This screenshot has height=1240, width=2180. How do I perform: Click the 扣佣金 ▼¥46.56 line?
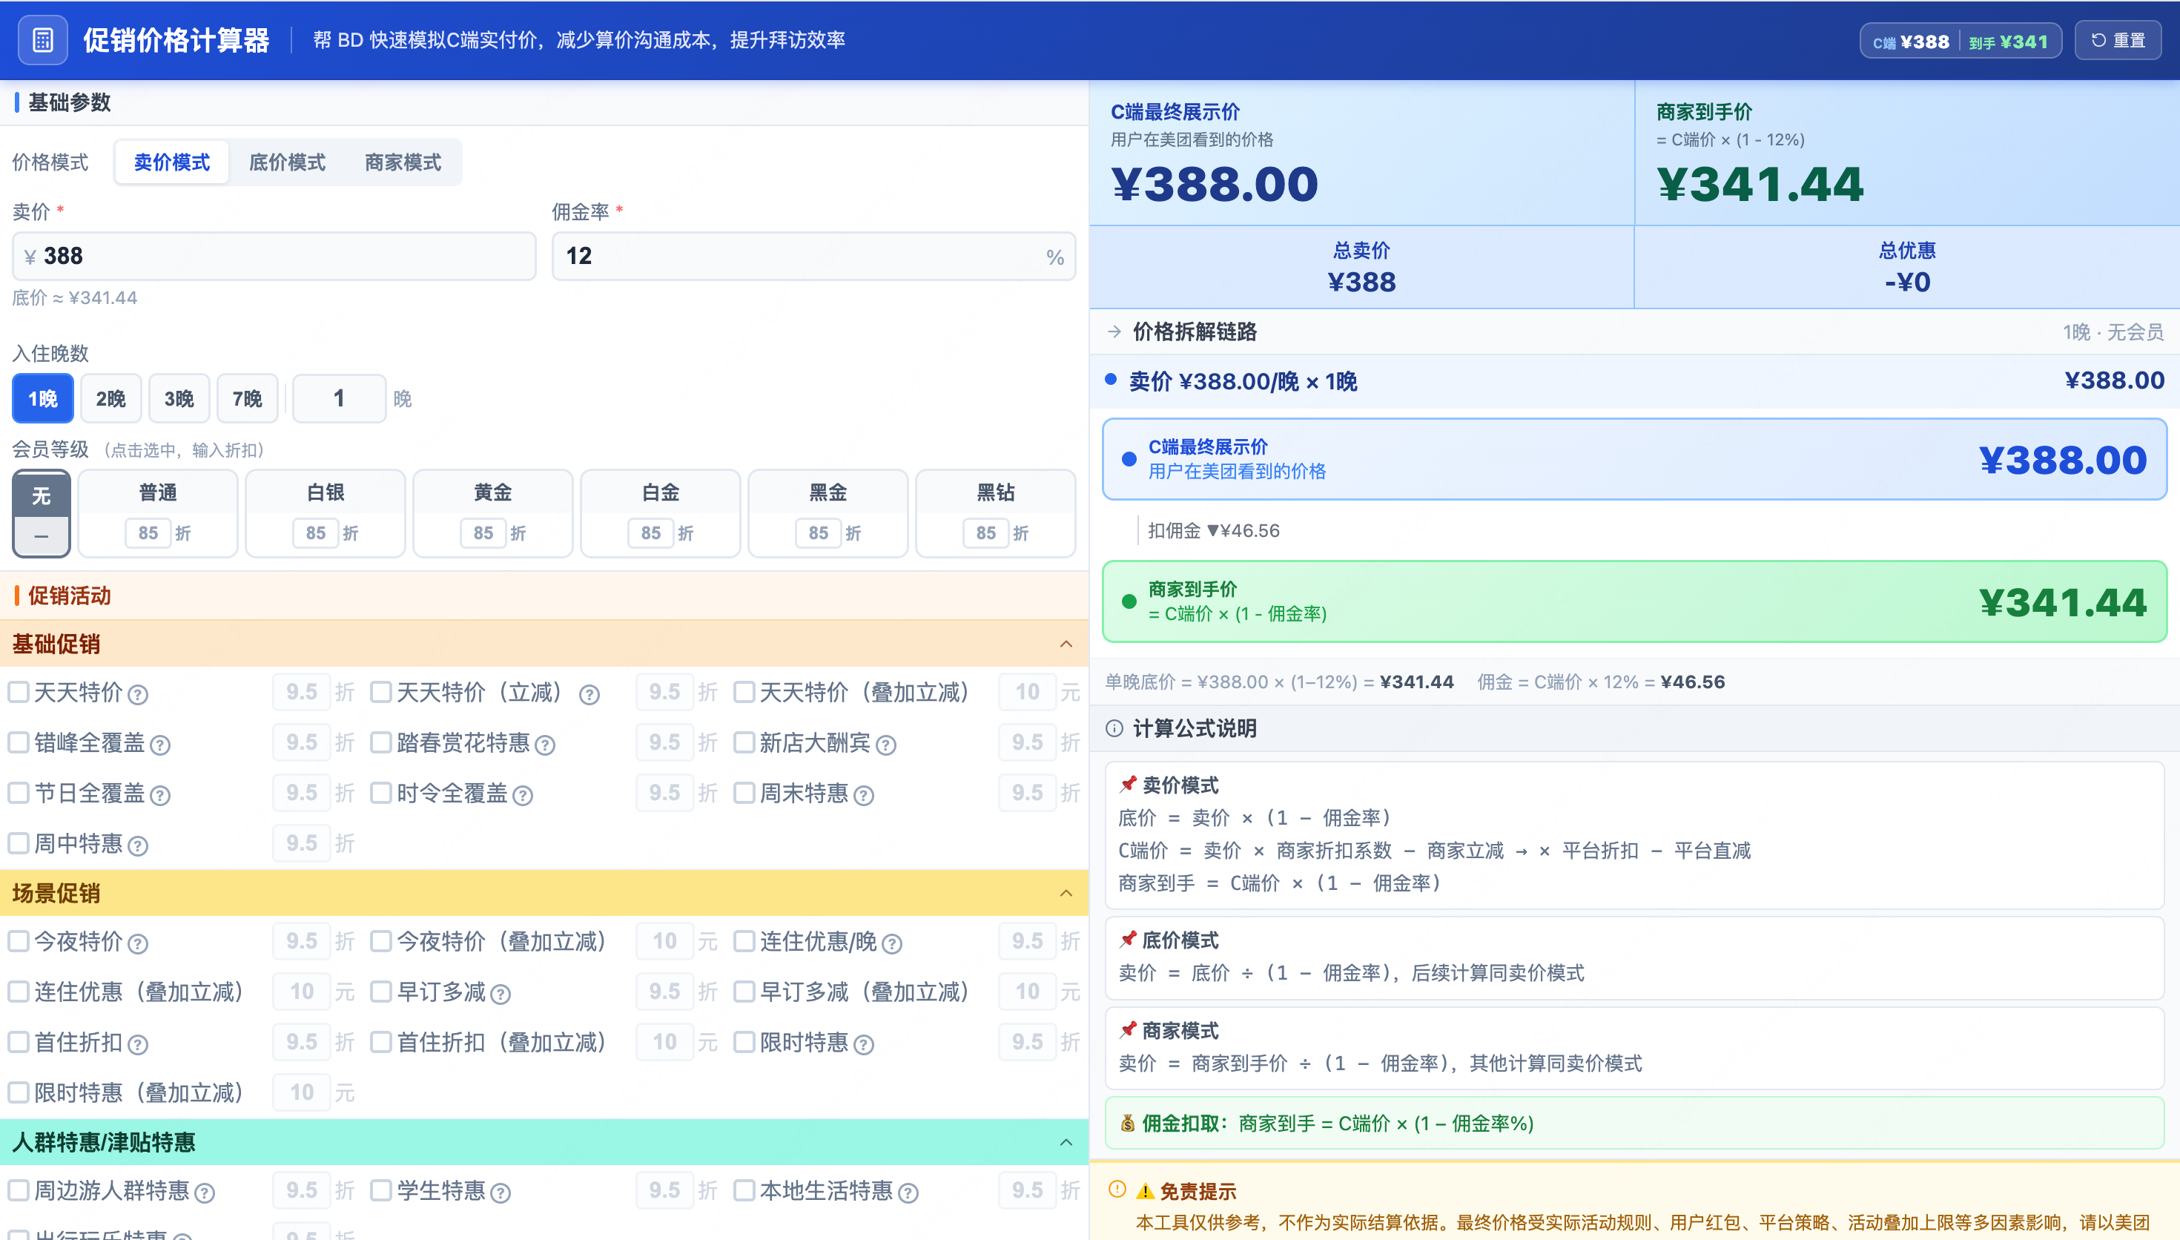click(x=1213, y=530)
